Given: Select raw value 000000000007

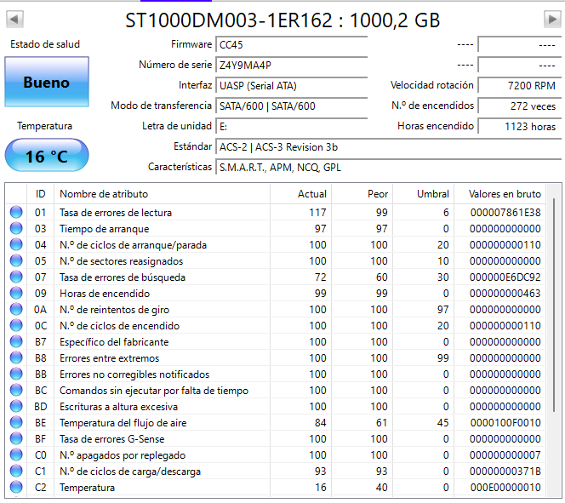Looking at the screenshot, I should tap(505, 455).
